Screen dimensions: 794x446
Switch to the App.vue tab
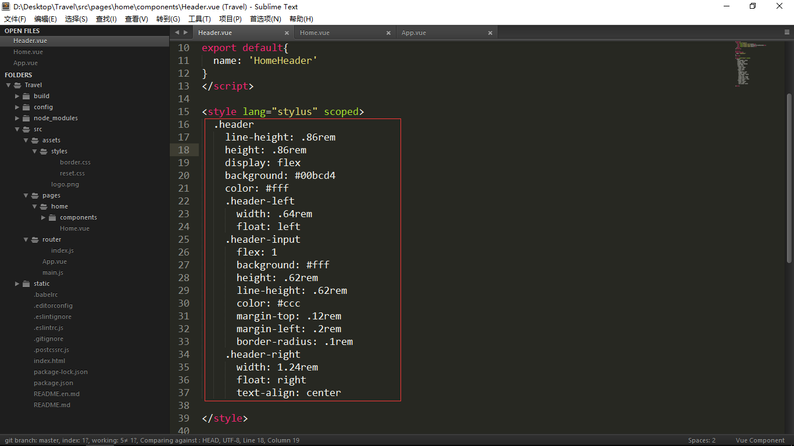[x=447, y=33]
